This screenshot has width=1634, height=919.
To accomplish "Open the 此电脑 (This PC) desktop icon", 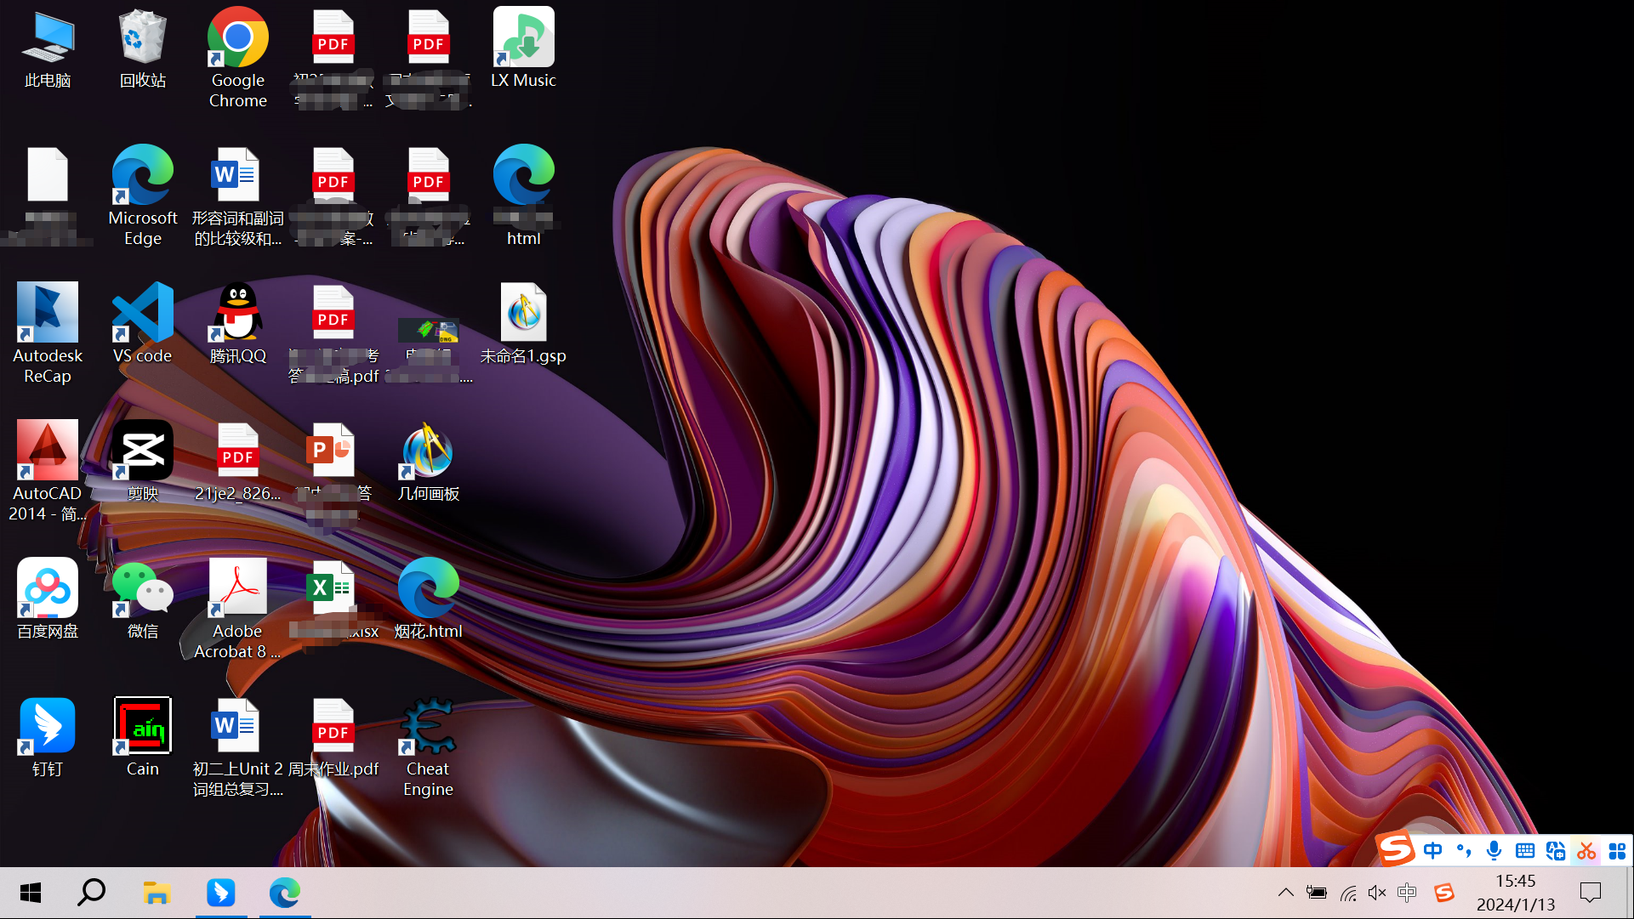I will point(48,49).
